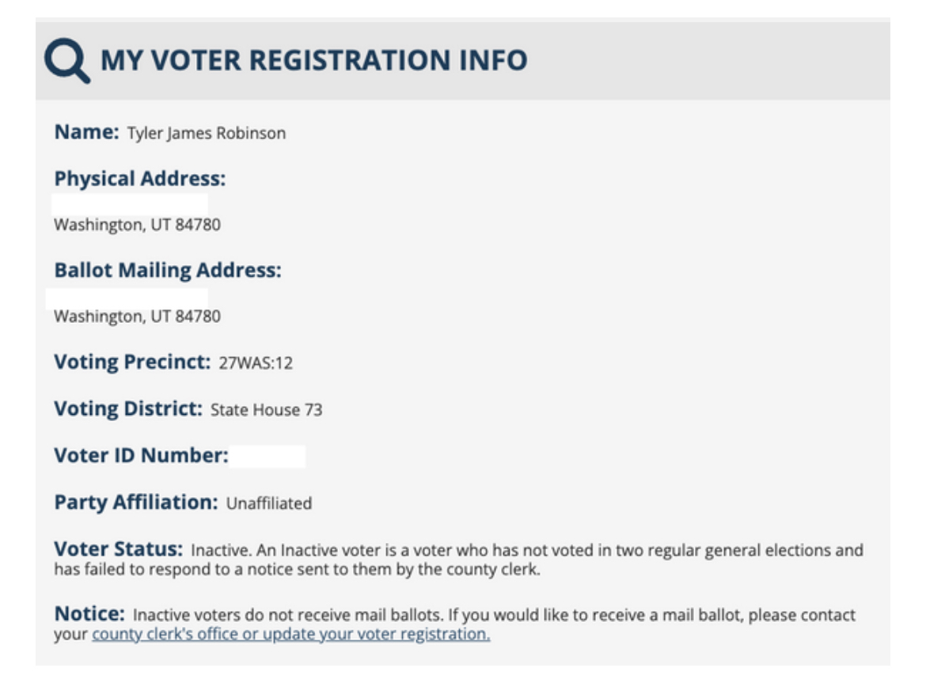Click the magnifying glass search icon
Viewport: 926px width, 687px height.
[66, 61]
